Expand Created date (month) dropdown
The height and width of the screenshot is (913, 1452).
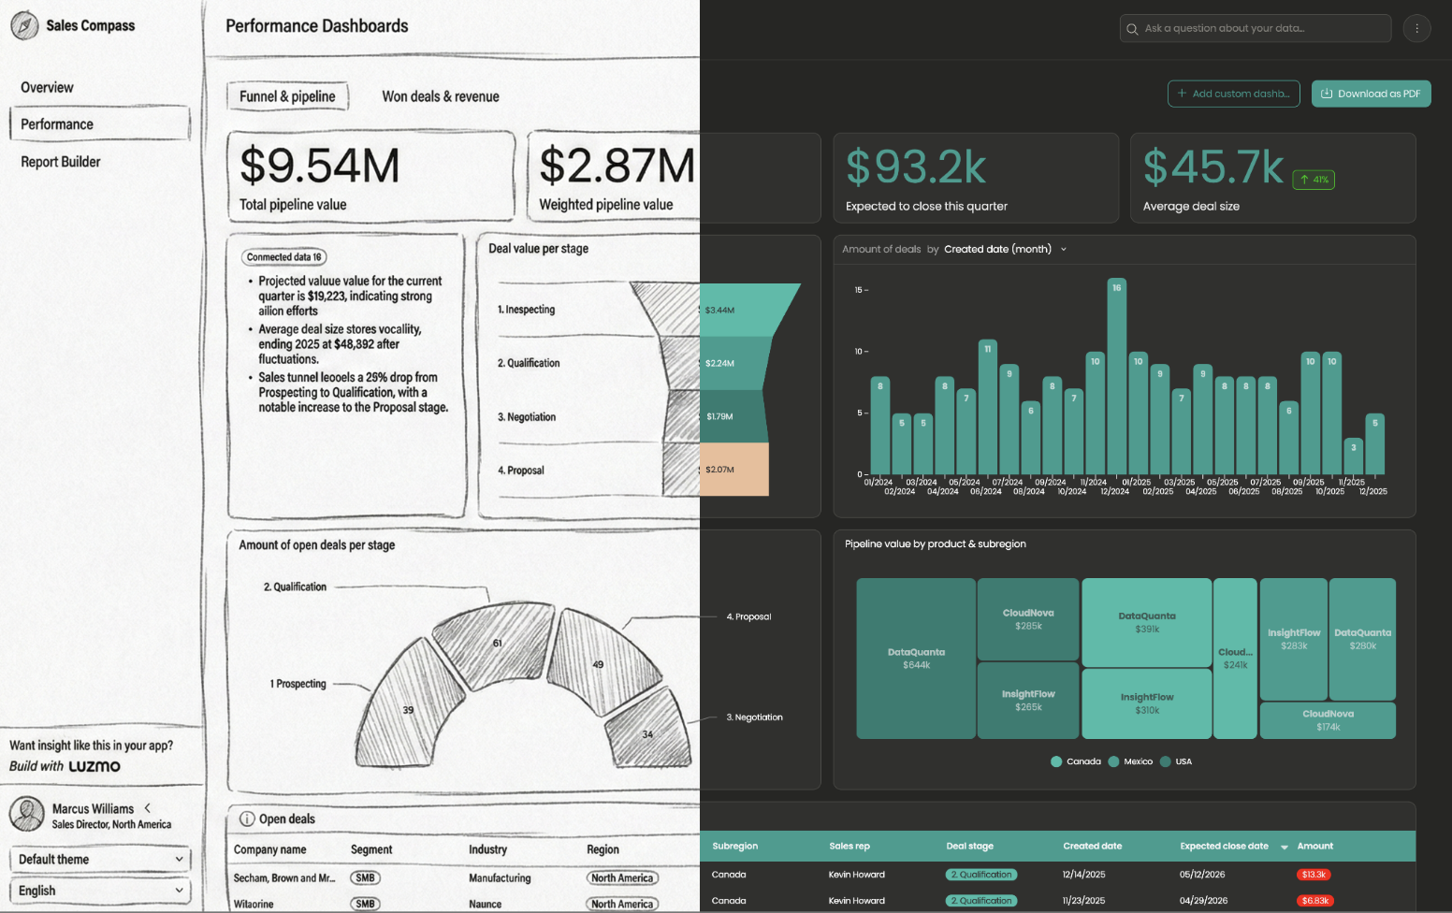[x=1006, y=249]
